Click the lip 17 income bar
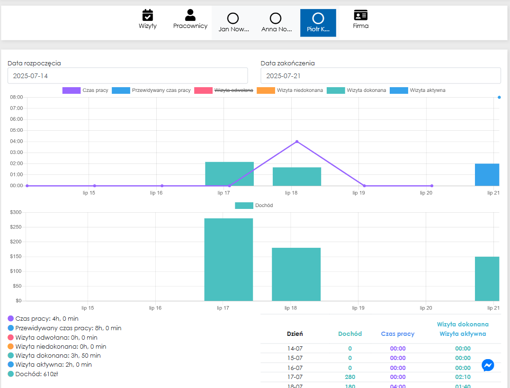This screenshot has width=510, height=388. point(229,259)
